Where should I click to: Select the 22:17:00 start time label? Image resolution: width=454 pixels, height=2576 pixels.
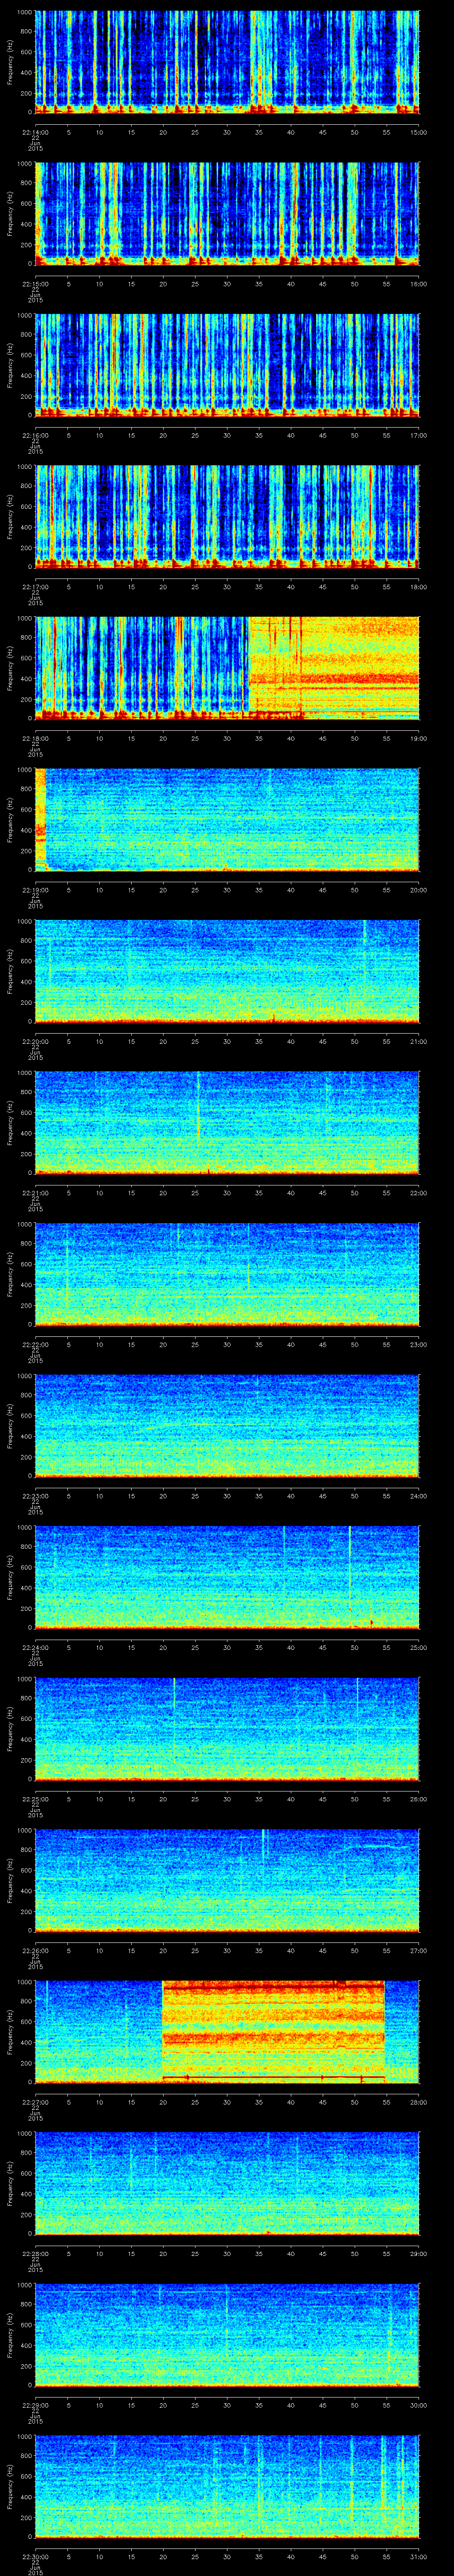point(35,586)
